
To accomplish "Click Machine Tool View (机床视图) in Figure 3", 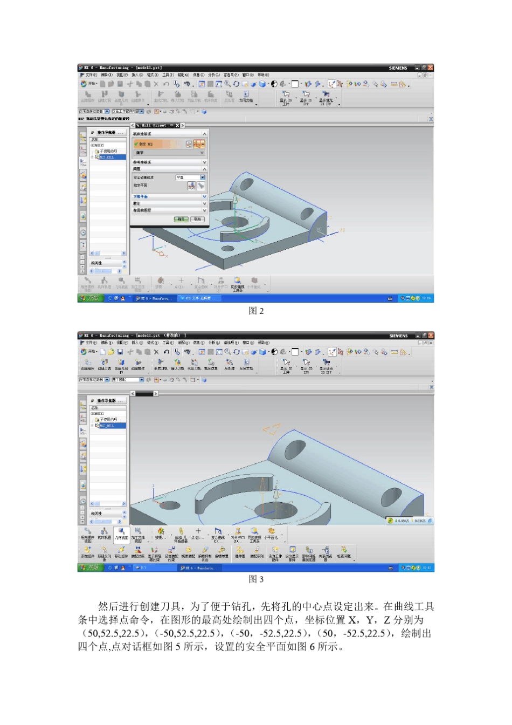I will 105,533.
